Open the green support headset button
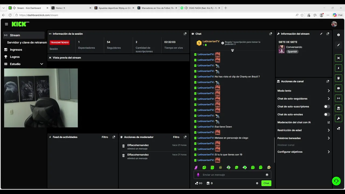Screen dimensions: 345x194 [336, 181]
